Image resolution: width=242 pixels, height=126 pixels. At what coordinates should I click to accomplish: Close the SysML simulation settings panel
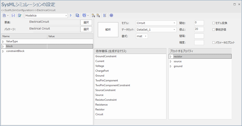[x=239, y=4]
